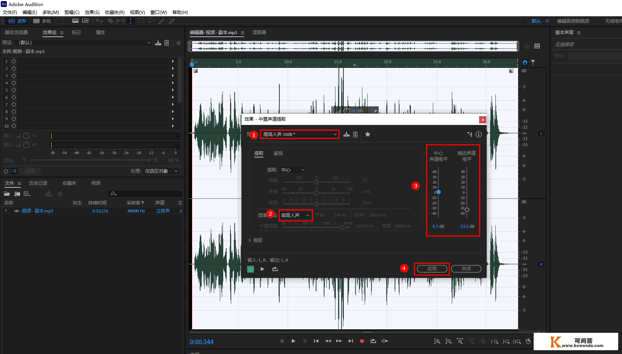Toggle power state of effect dialog

tap(251, 269)
